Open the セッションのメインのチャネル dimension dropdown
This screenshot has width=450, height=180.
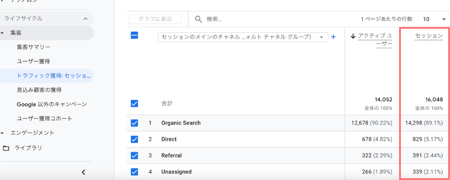pos(243,37)
